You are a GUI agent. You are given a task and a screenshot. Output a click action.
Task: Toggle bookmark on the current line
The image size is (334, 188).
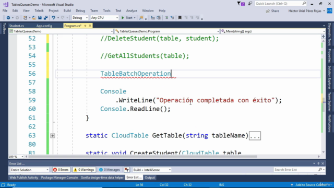click(x=180, y=18)
